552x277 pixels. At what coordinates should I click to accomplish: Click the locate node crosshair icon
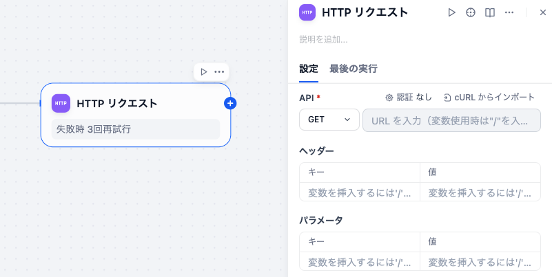[x=471, y=12]
